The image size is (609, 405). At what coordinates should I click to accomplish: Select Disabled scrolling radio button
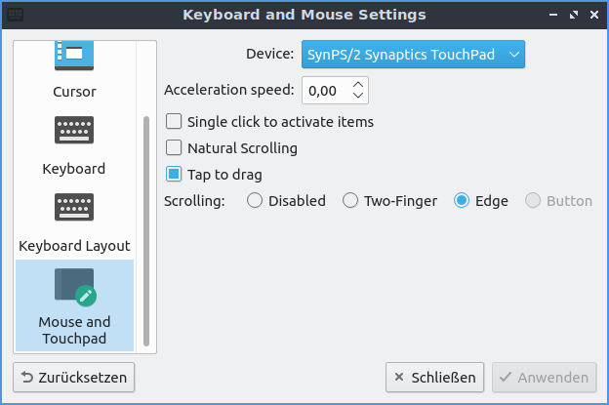click(255, 201)
